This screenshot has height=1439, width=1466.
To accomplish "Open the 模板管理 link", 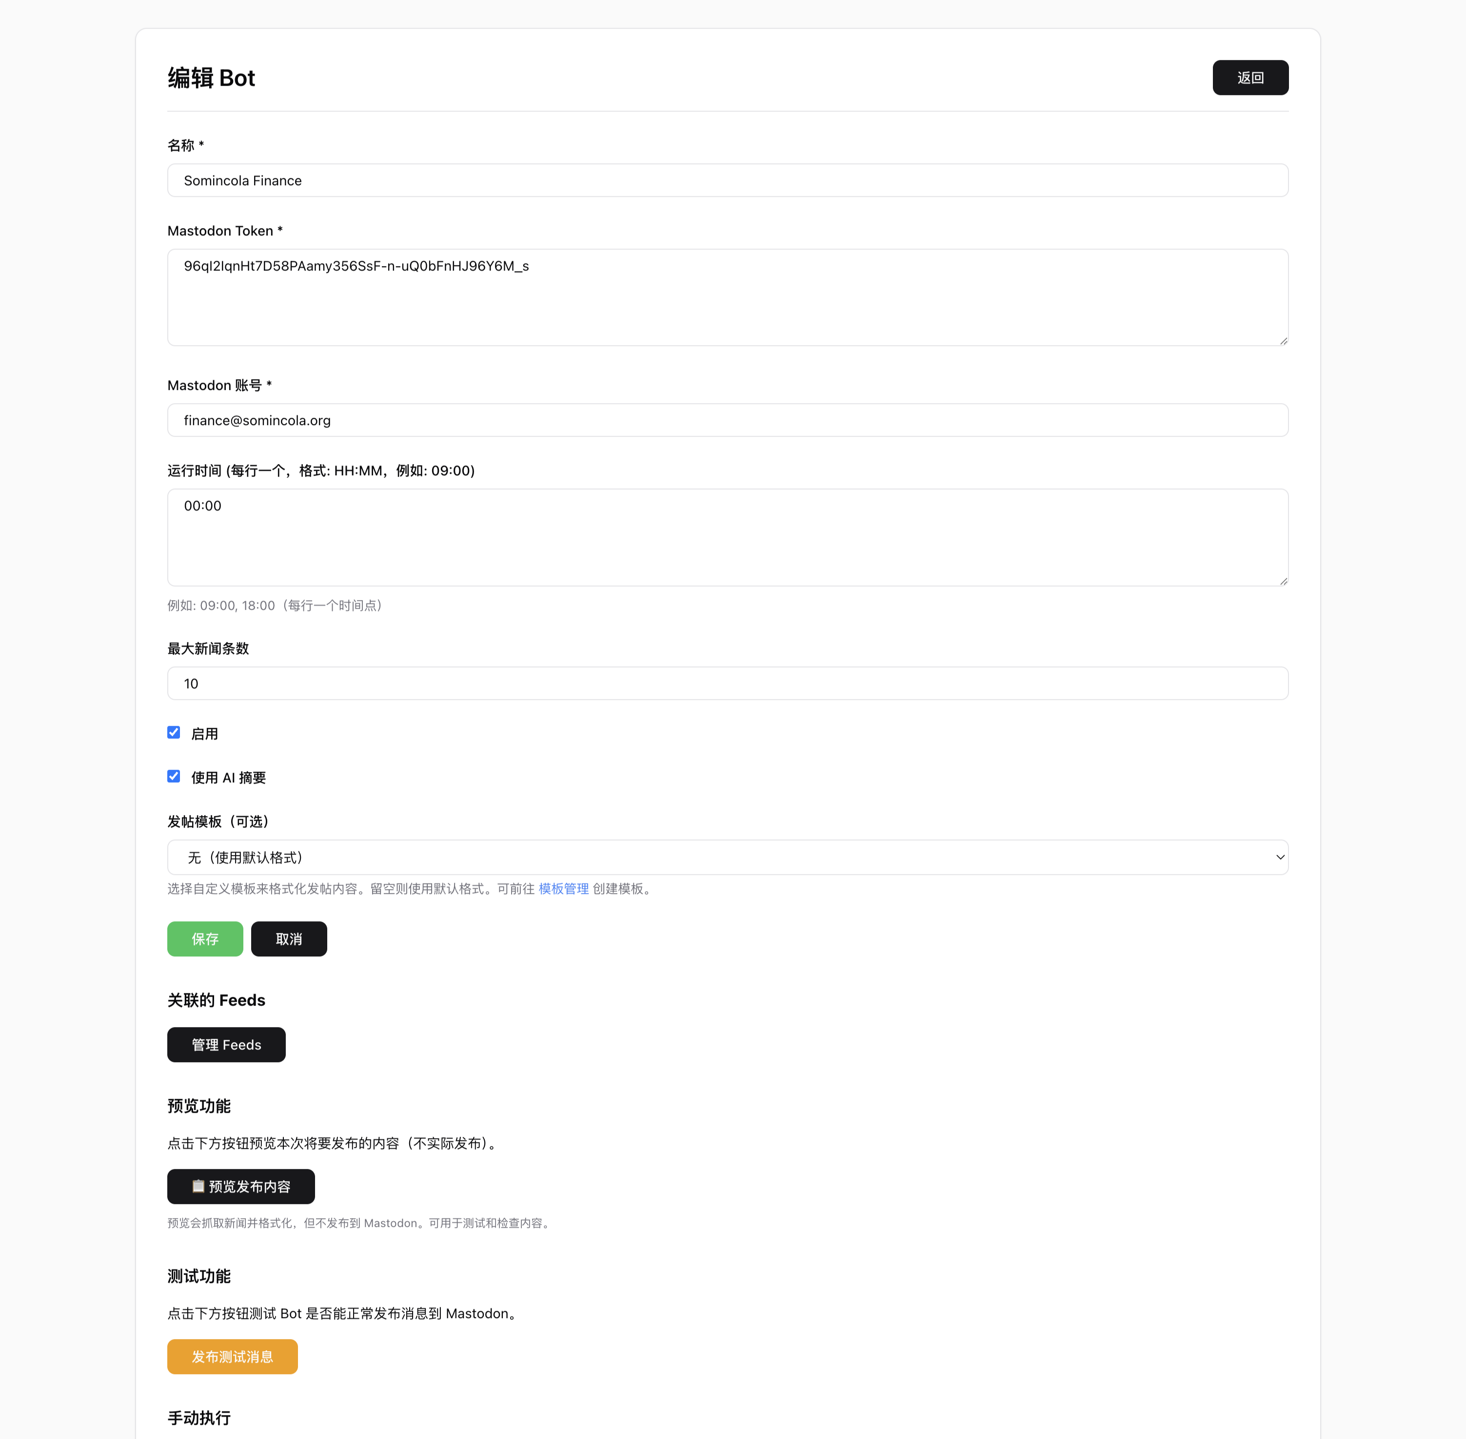I will [563, 889].
